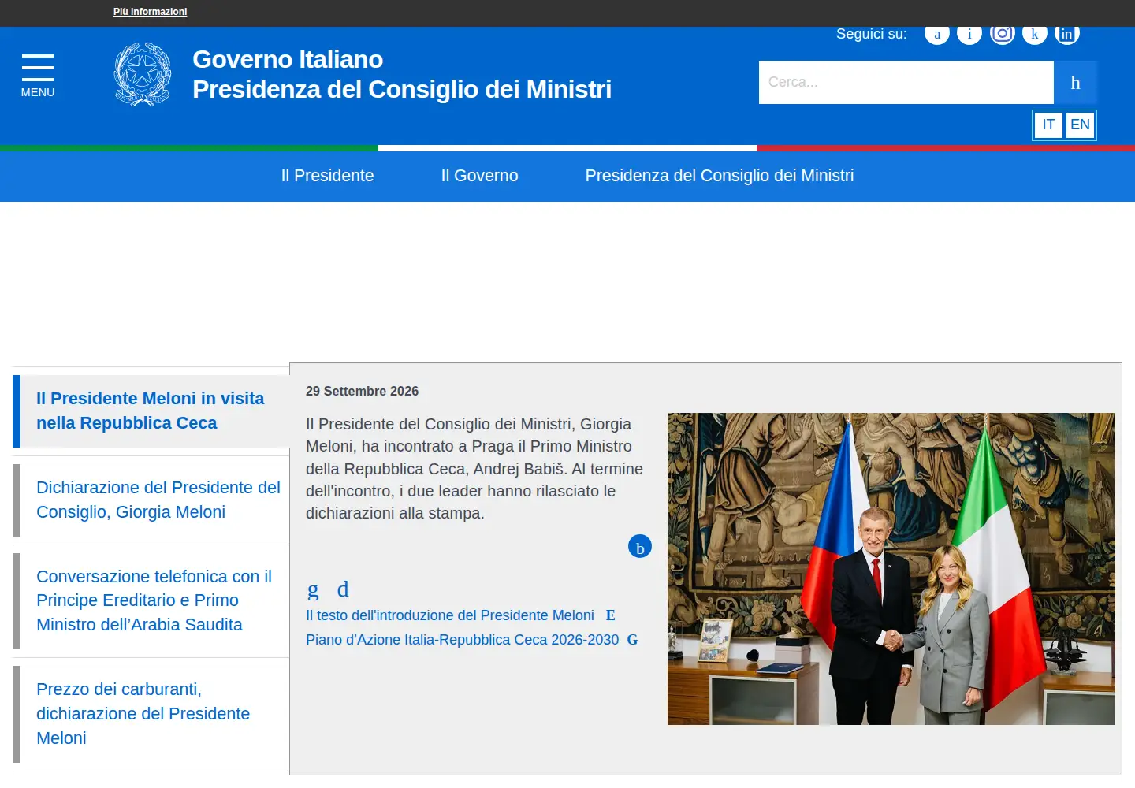The image size is (1135, 788).
Task: Click the Governo Italiano site title
Action: [402, 74]
